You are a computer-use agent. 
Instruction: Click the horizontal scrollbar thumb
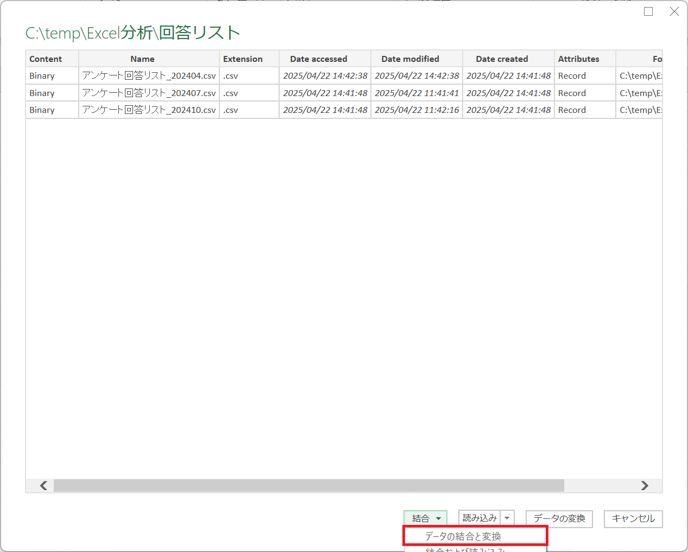click(x=308, y=485)
